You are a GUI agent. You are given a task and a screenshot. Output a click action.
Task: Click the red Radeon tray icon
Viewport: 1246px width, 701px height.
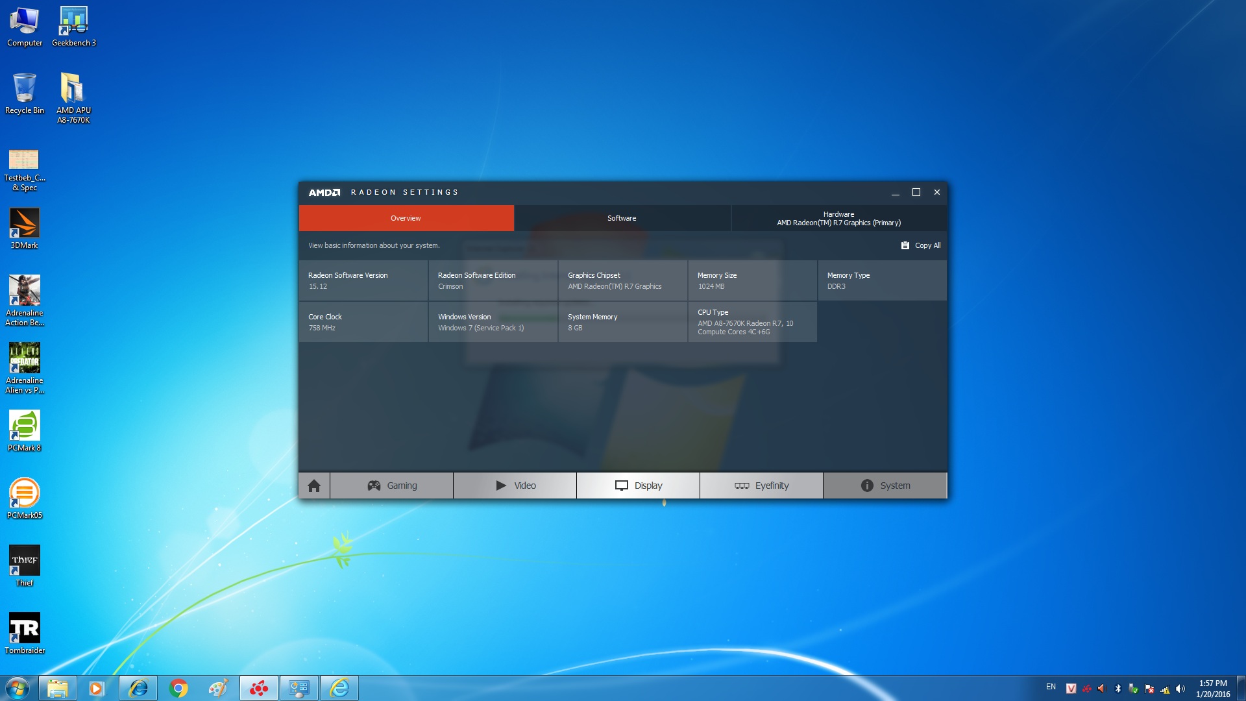click(1086, 689)
